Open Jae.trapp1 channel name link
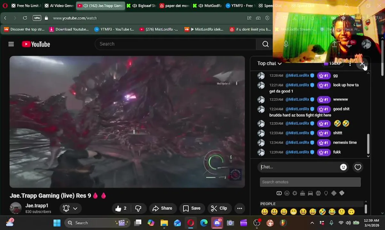385x230 pixels. tap(37, 206)
